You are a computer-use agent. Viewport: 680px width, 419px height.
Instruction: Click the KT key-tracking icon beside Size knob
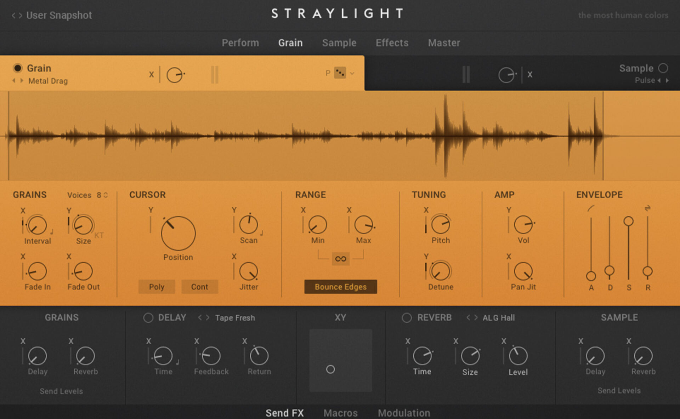pos(99,235)
